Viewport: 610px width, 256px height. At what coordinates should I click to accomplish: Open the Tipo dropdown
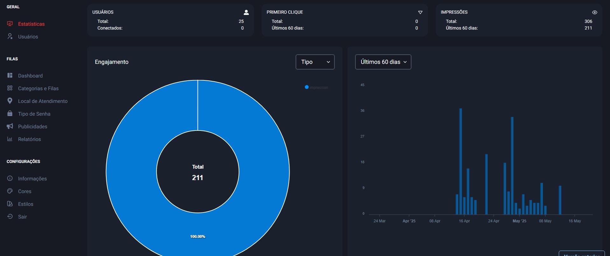315,62
